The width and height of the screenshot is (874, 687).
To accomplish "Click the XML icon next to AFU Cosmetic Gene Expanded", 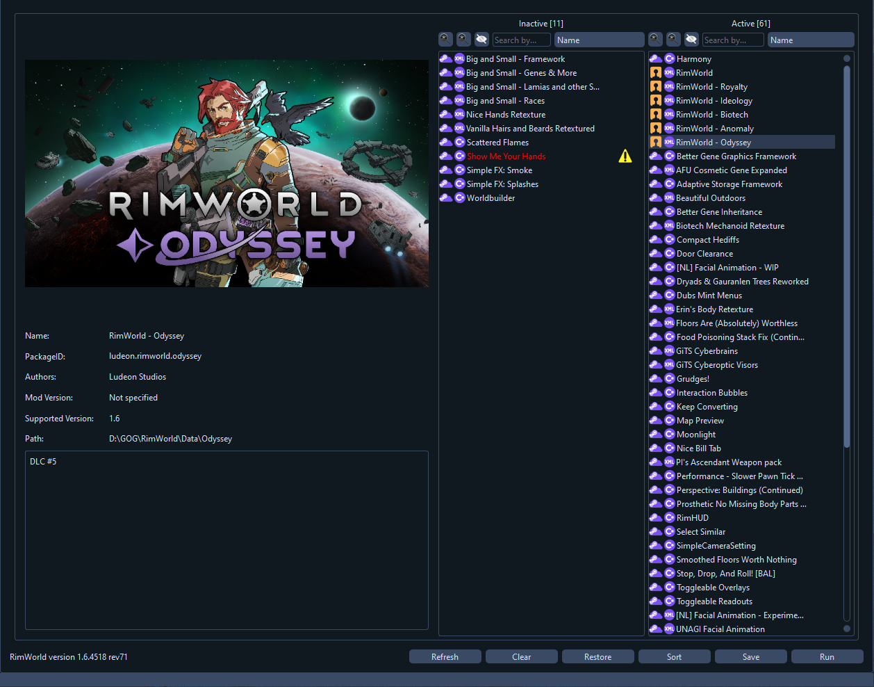I will pos(670,170).
